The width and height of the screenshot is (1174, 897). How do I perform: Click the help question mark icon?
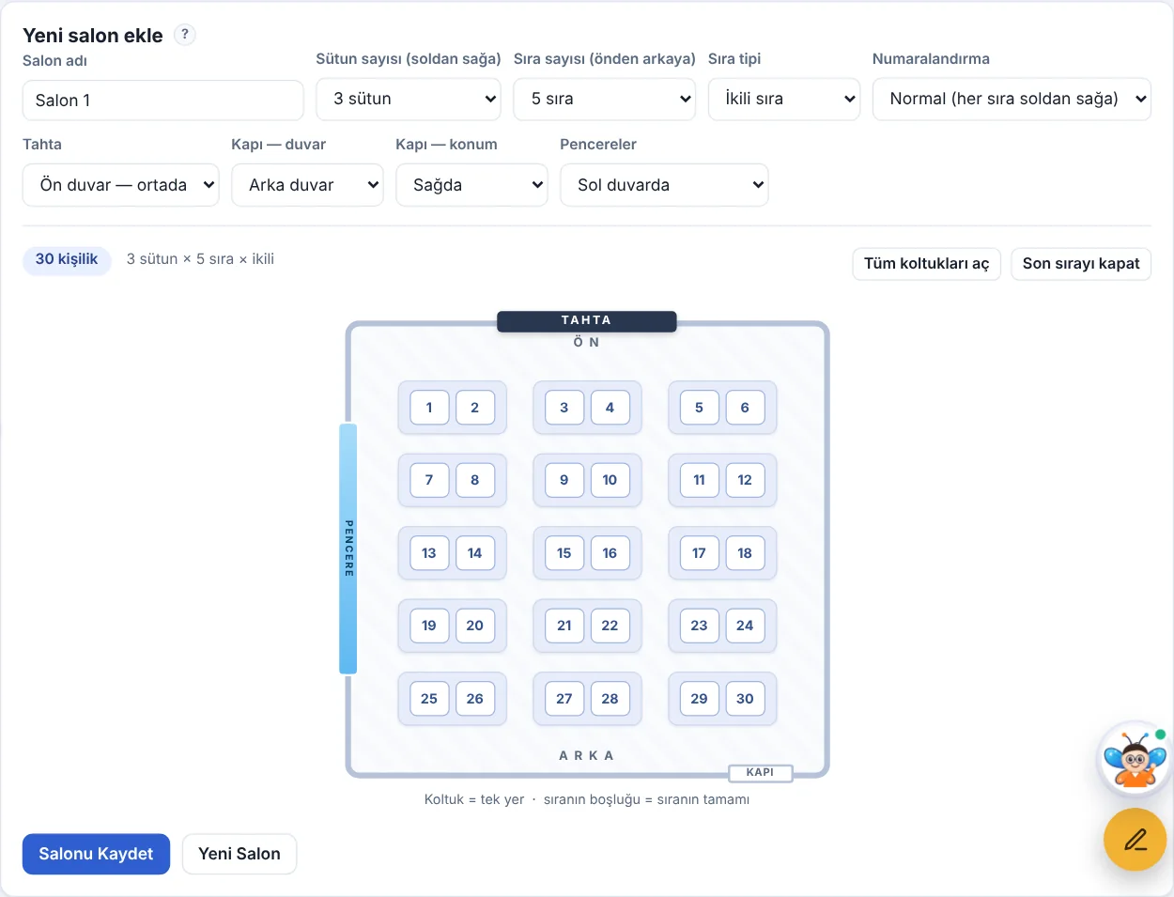coord(185,35)
